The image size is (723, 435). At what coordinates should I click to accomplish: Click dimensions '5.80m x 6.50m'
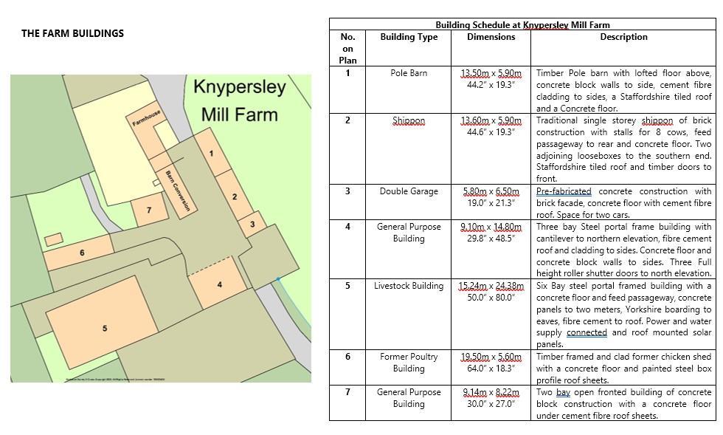click(x=491, y=191)
